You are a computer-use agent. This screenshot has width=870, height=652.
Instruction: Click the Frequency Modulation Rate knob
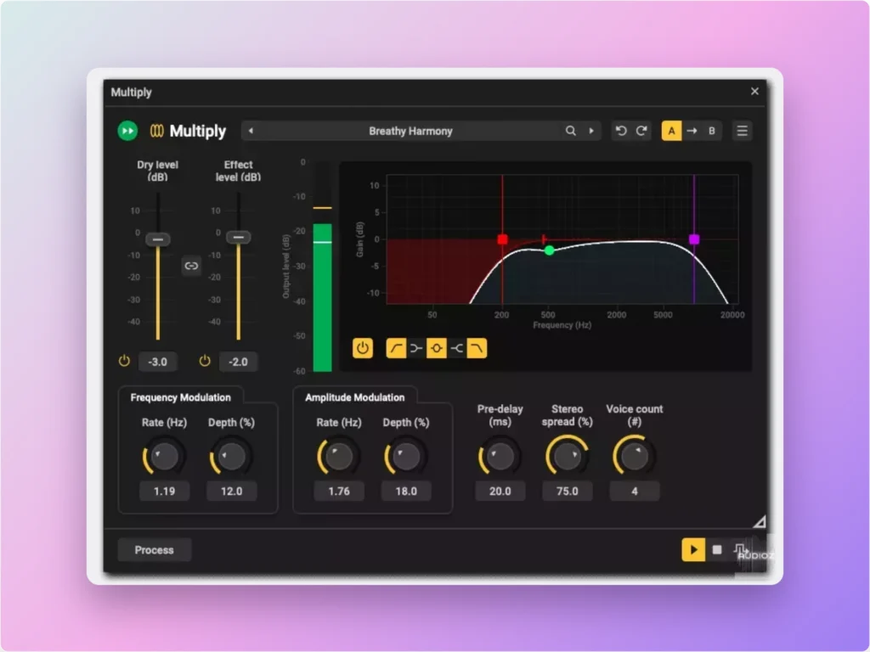point(164,457)
